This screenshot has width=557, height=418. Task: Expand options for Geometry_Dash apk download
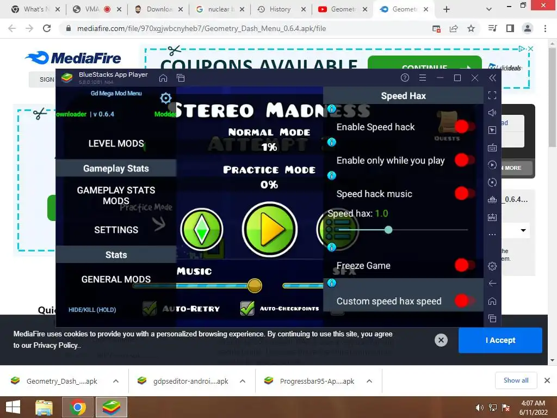116,381
